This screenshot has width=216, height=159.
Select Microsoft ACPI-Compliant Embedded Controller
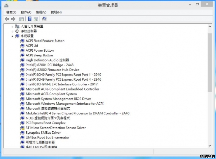[62, 89]
